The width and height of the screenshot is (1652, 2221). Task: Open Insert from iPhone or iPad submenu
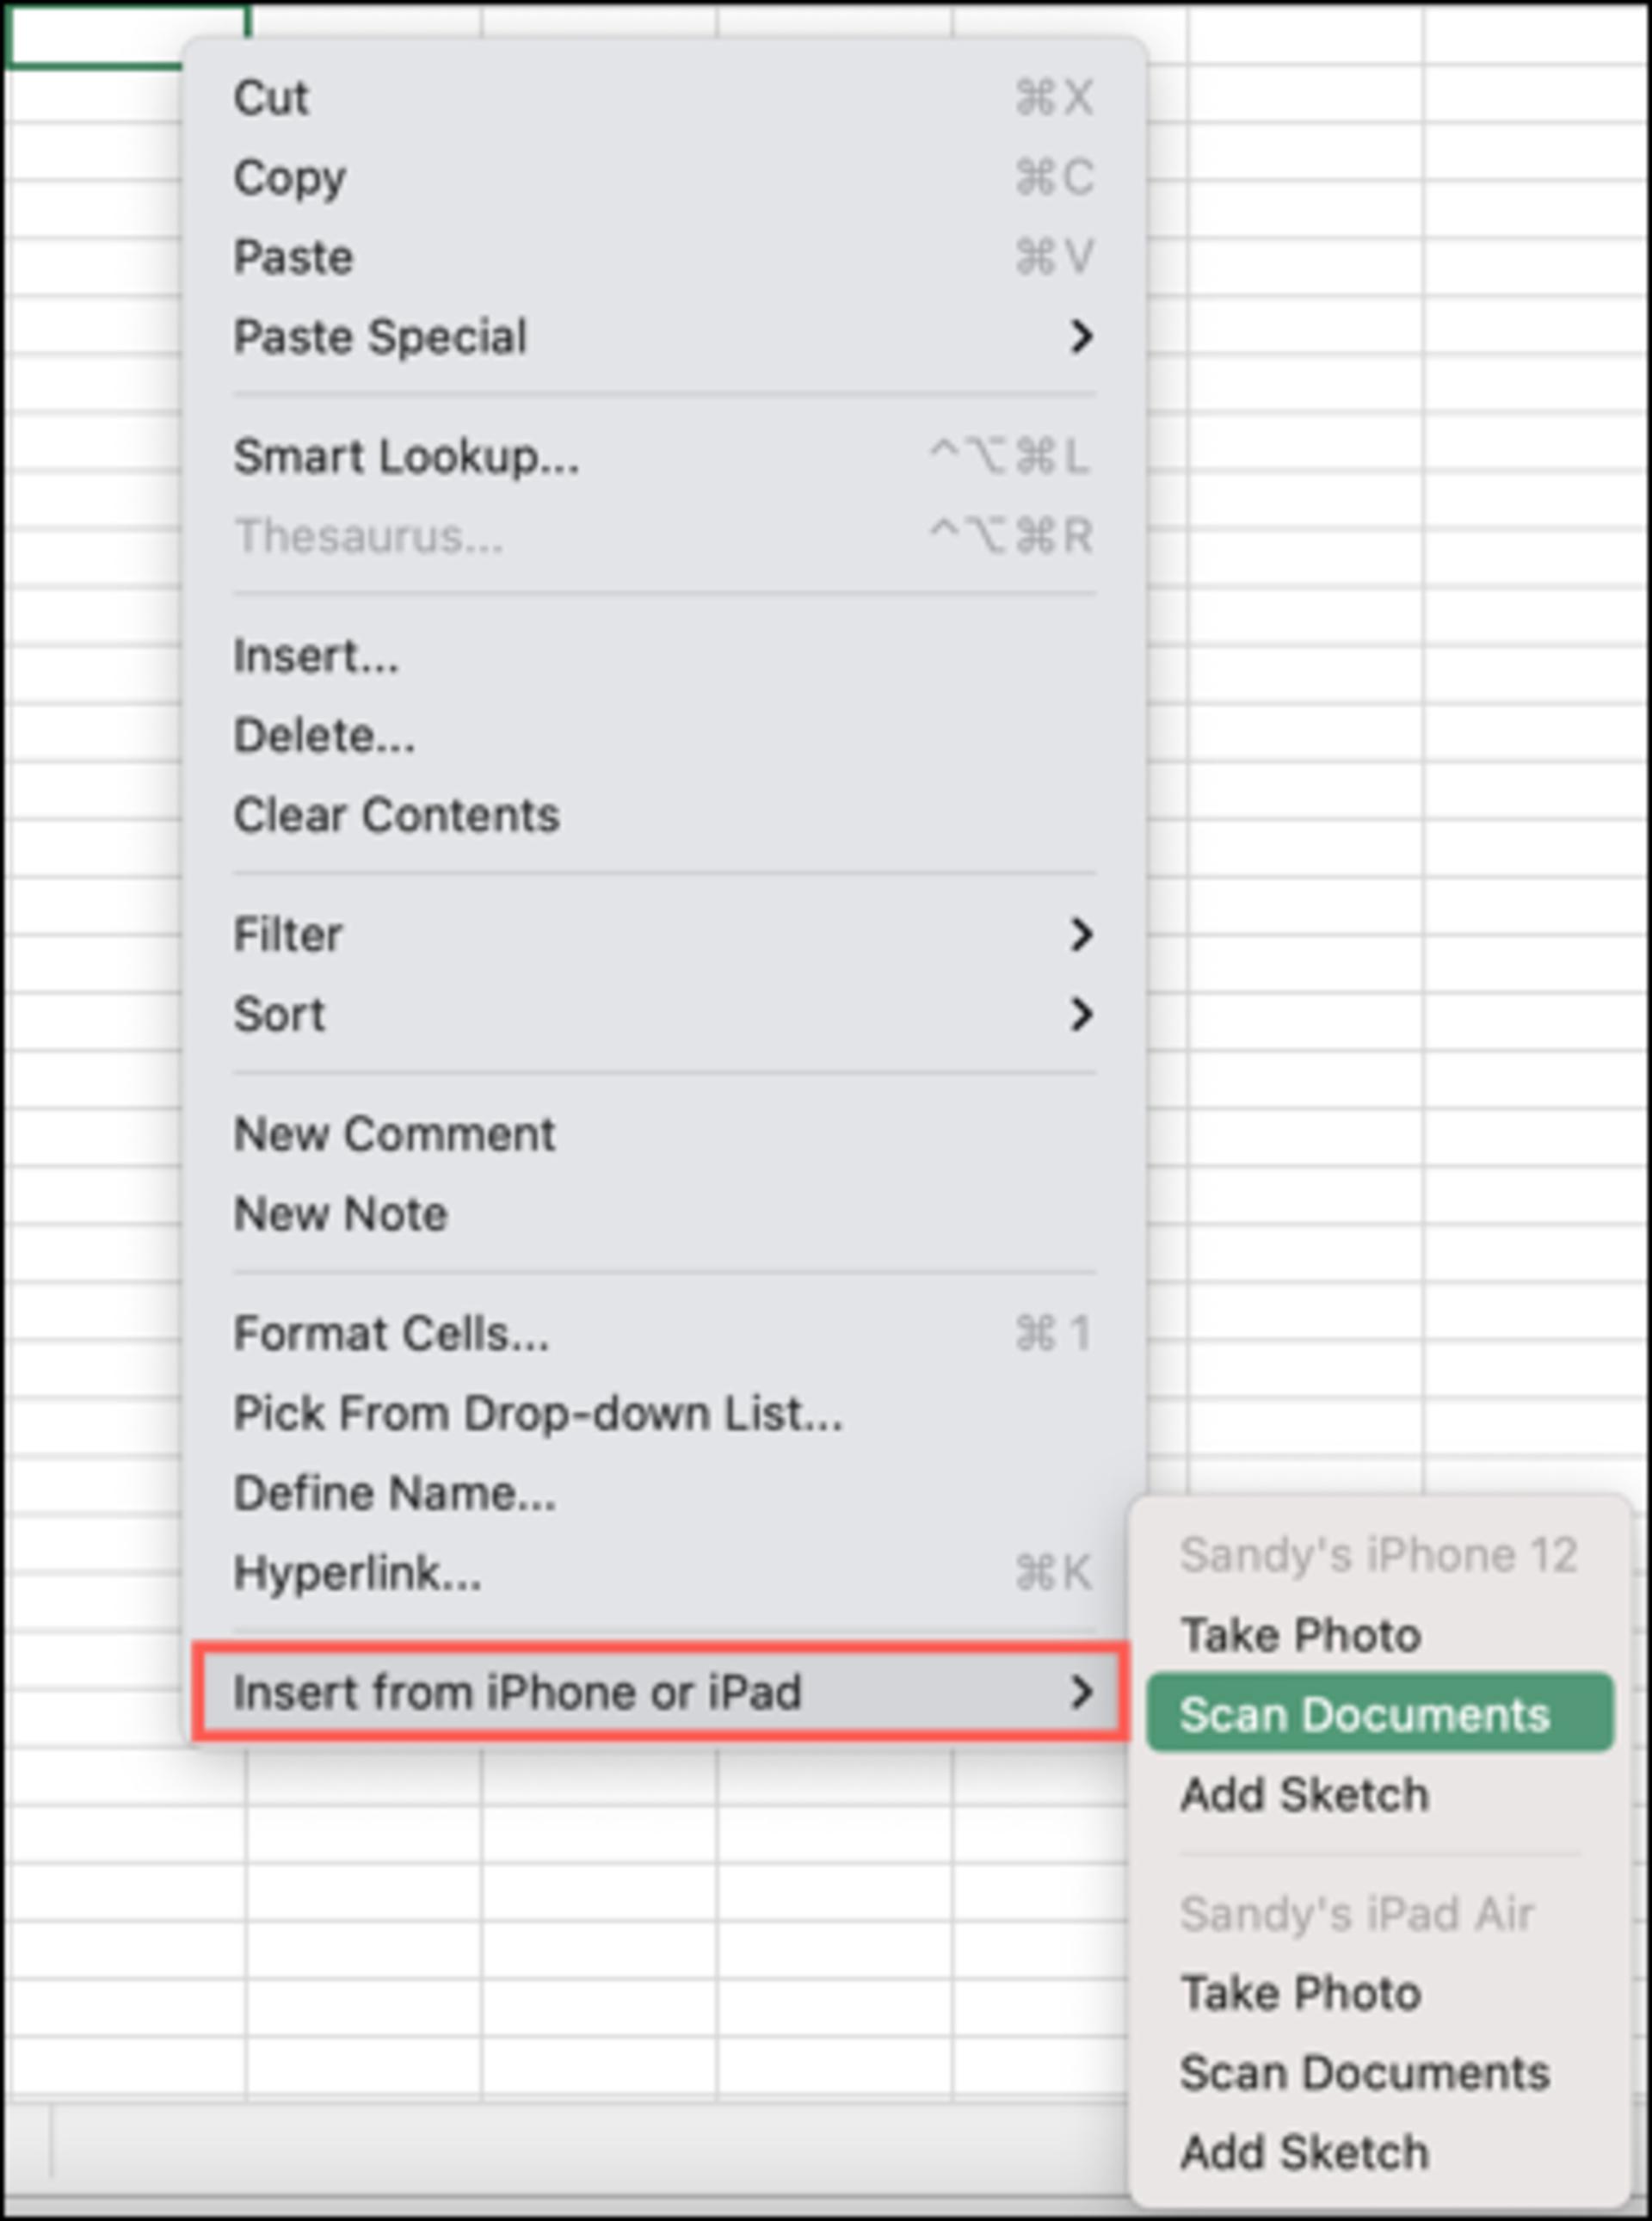[x=660, y=1693]
